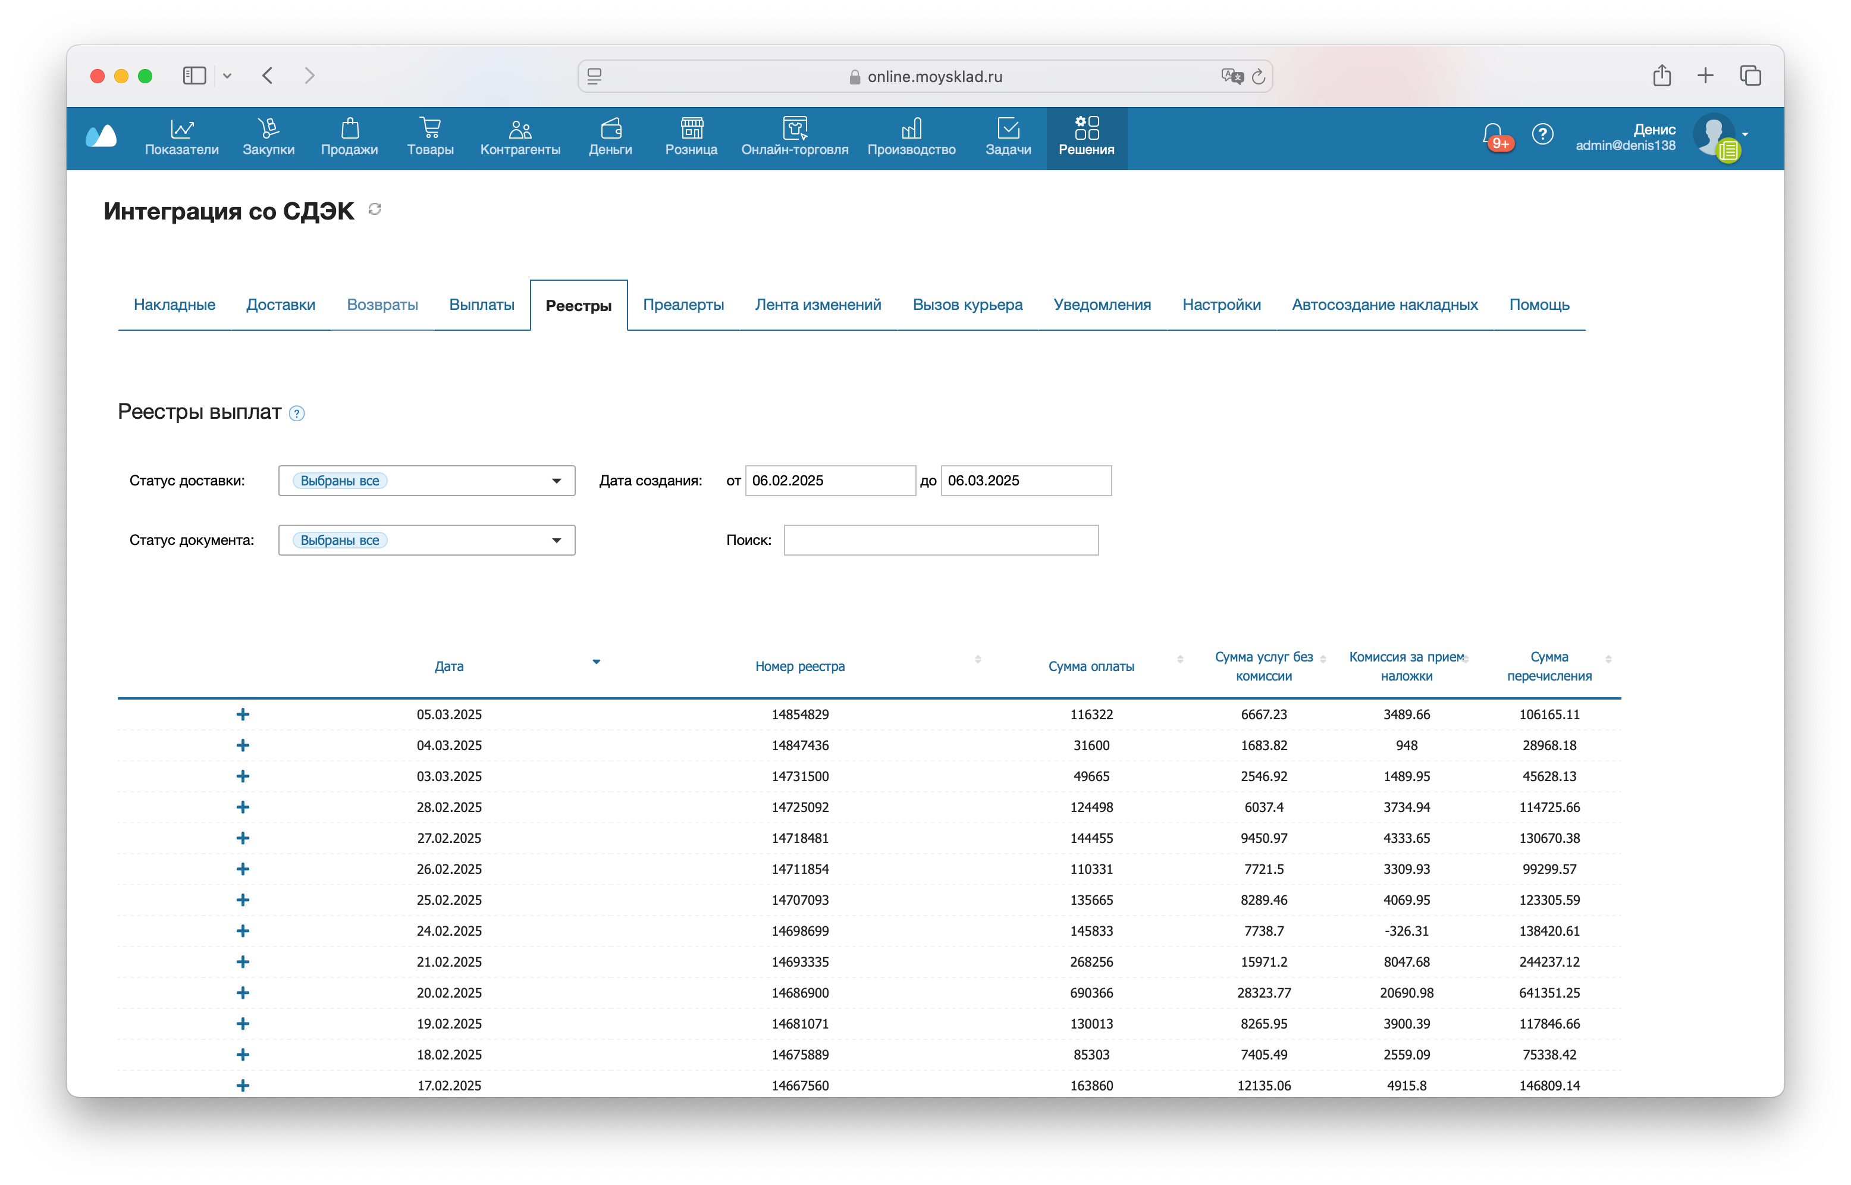Open the Производство factory icon
The width and height of the screenshot is (1851, 1185).
[x=911, y=128]
